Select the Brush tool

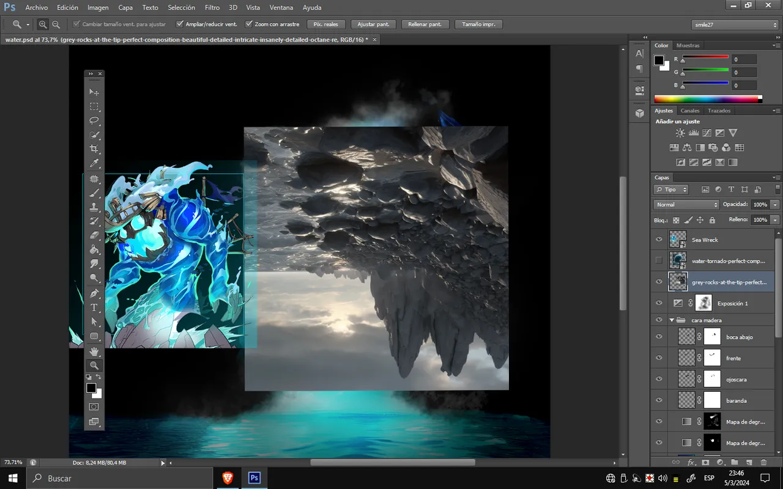[x=94, y=193]
